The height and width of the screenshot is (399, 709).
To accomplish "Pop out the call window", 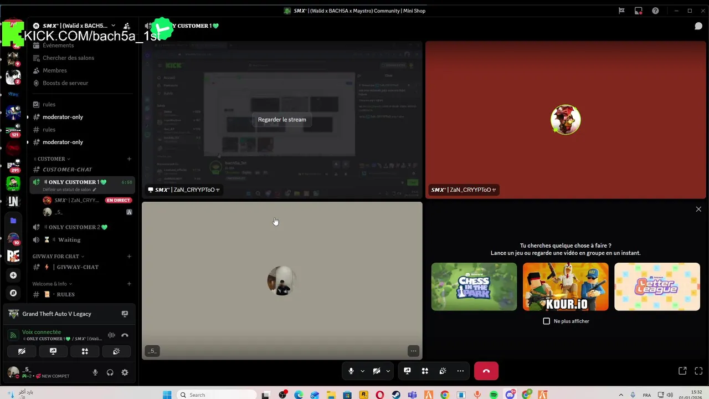I will tap(682, 371).
